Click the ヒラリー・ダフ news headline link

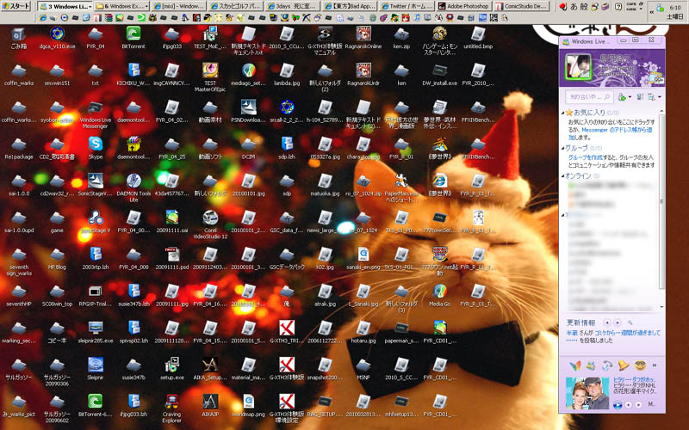pyautogui.click(x=635, y=379)
